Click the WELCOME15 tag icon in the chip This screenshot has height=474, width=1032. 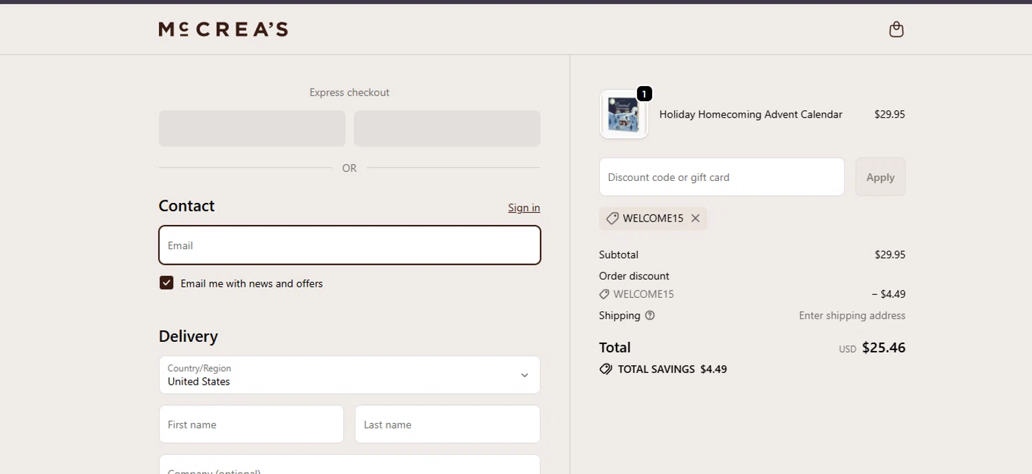click(612, 218)
